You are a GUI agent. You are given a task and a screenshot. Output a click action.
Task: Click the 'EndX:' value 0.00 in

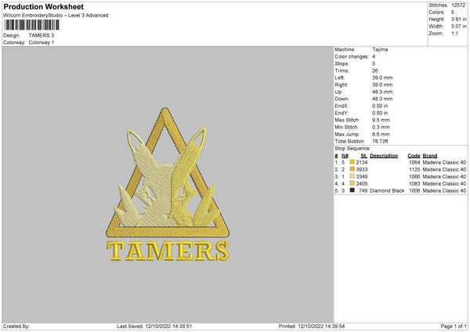380,106
